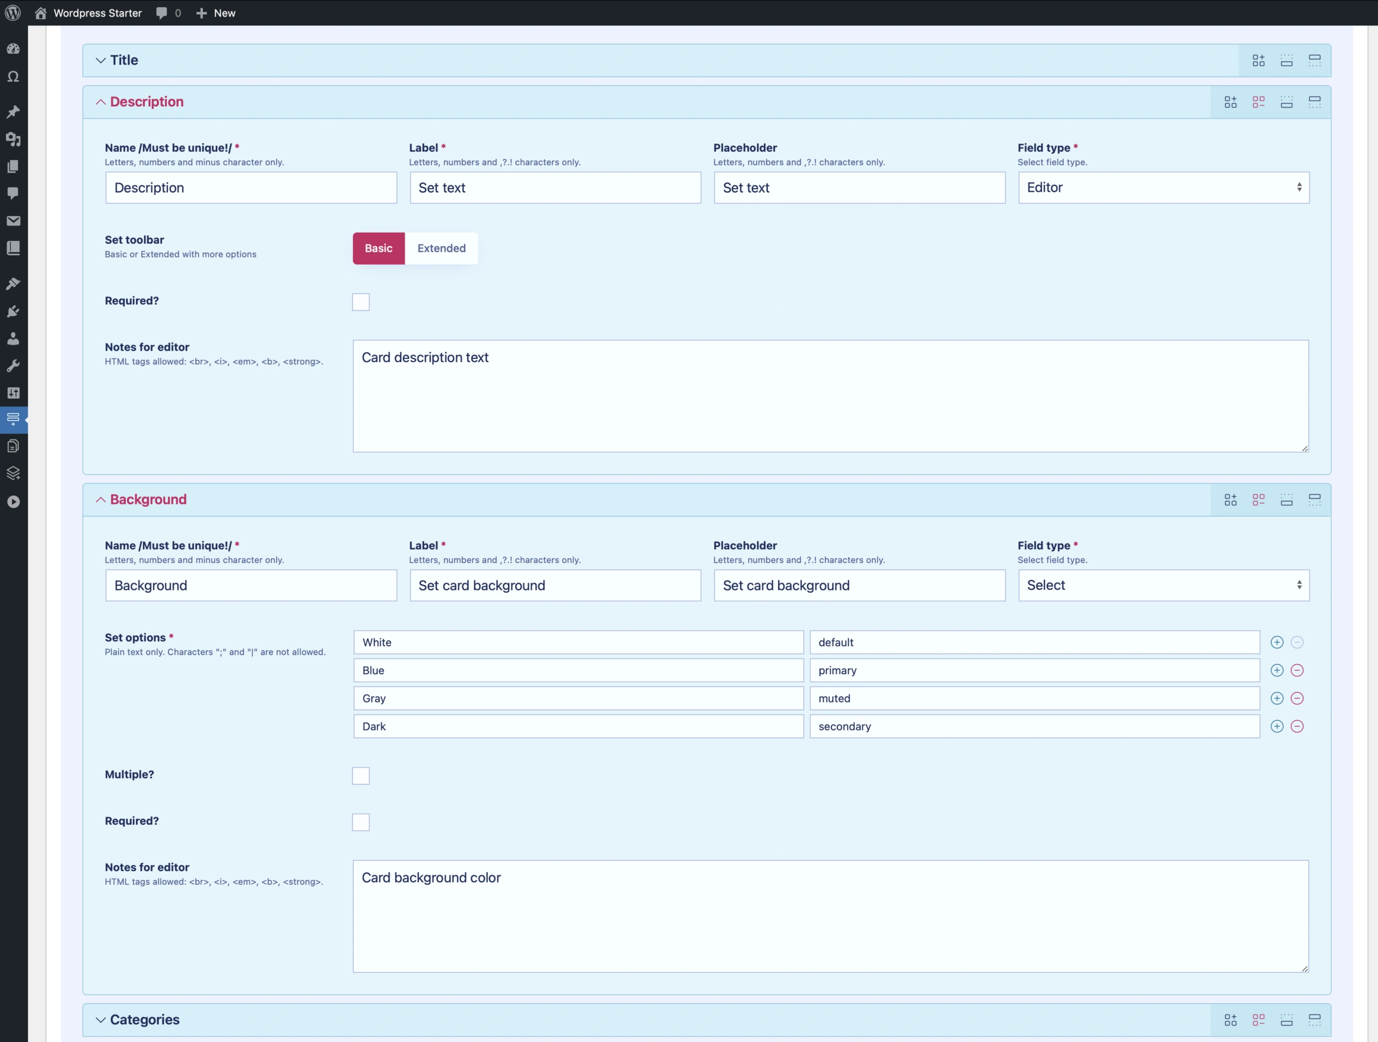Viewport: 1378px width, 1042px height.
Task: Open Users person icon in sidebar
Action: pyautogui.click(x=13, y=339)
